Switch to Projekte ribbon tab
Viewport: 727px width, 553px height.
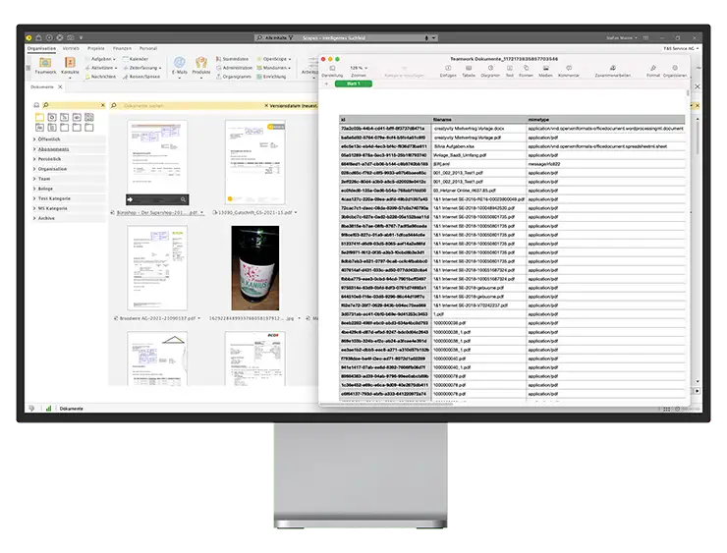[x=96, y=48]
